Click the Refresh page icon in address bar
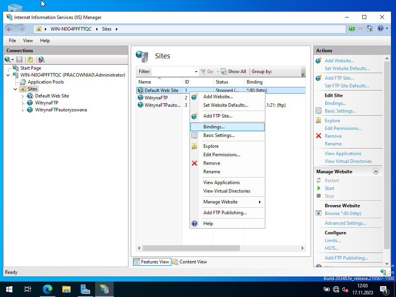 point(352,29)
